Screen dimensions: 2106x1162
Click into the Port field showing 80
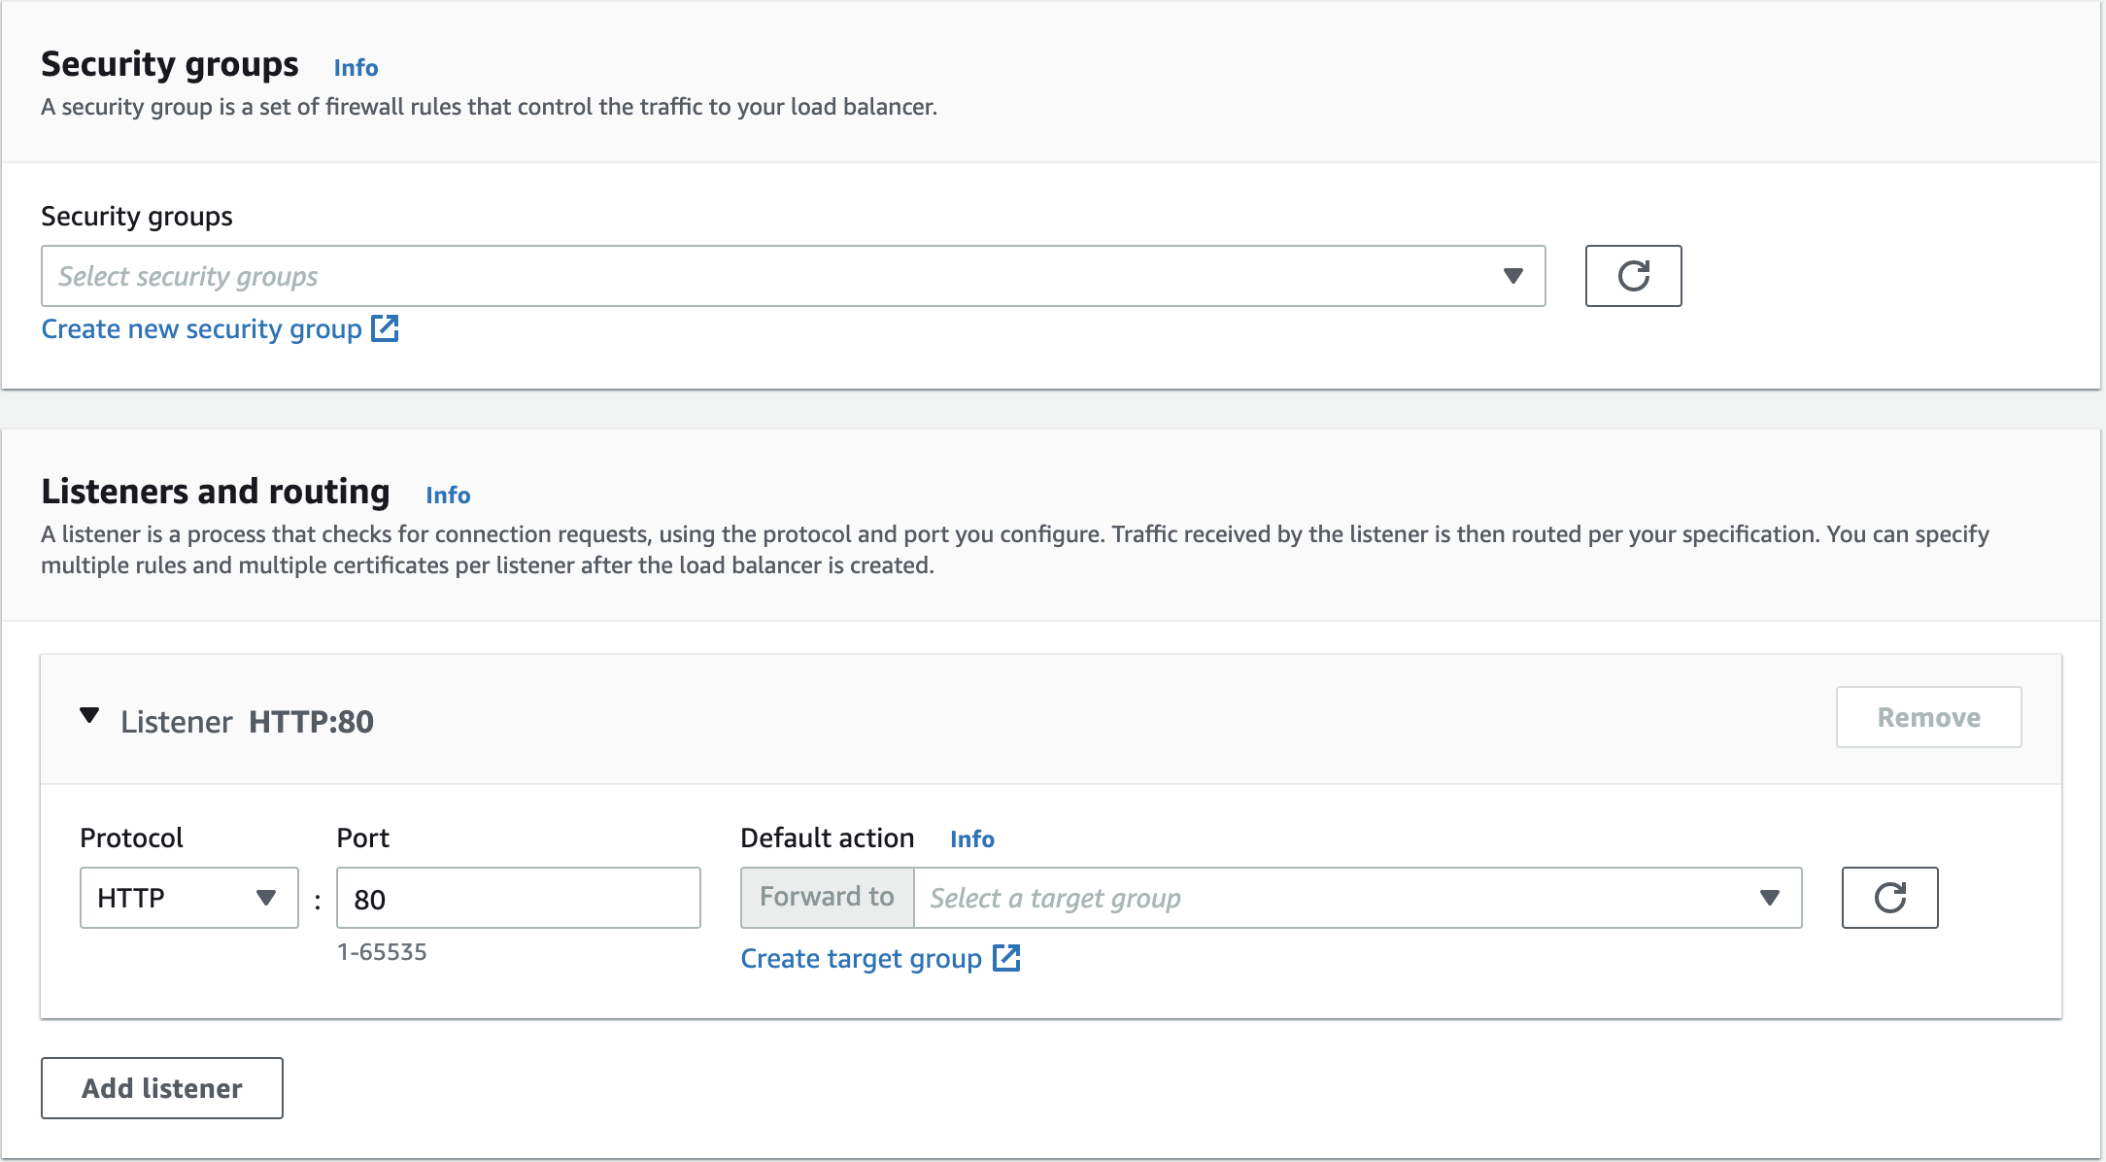(518, 898)
